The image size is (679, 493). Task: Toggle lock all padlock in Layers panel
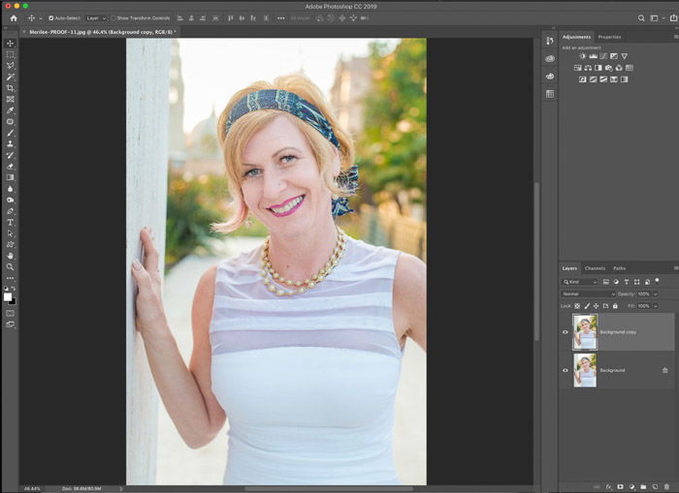coord(615,306)
